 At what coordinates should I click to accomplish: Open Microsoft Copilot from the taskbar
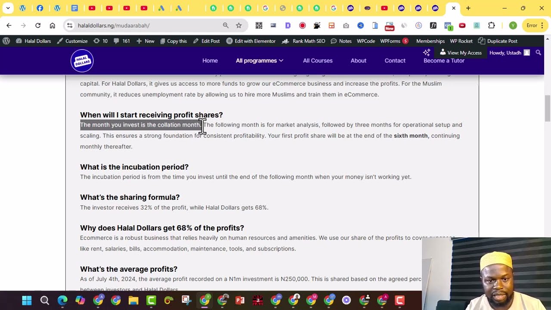point(80,300)
